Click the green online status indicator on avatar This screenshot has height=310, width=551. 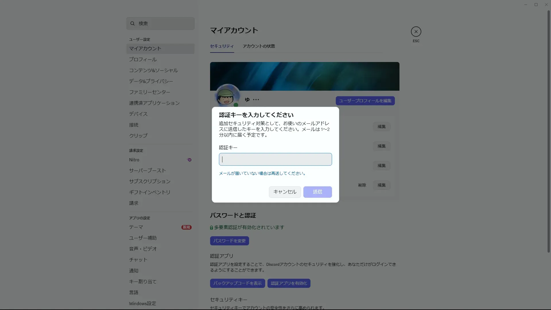(236, 105)
